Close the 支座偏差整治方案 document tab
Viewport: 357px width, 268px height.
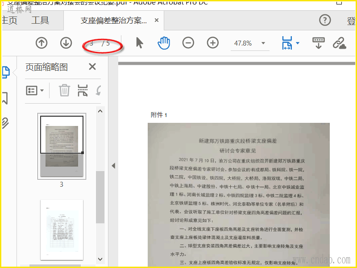pyautogui.click(x=157, y=20)
